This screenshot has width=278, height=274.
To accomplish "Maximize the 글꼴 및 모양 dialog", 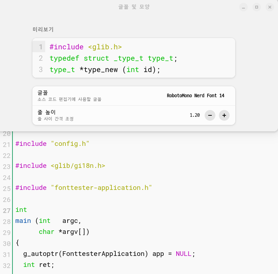I will point(257,7).
